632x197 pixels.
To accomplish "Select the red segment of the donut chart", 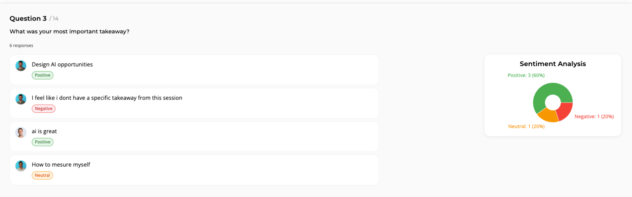I will click(x=565, y=111).
